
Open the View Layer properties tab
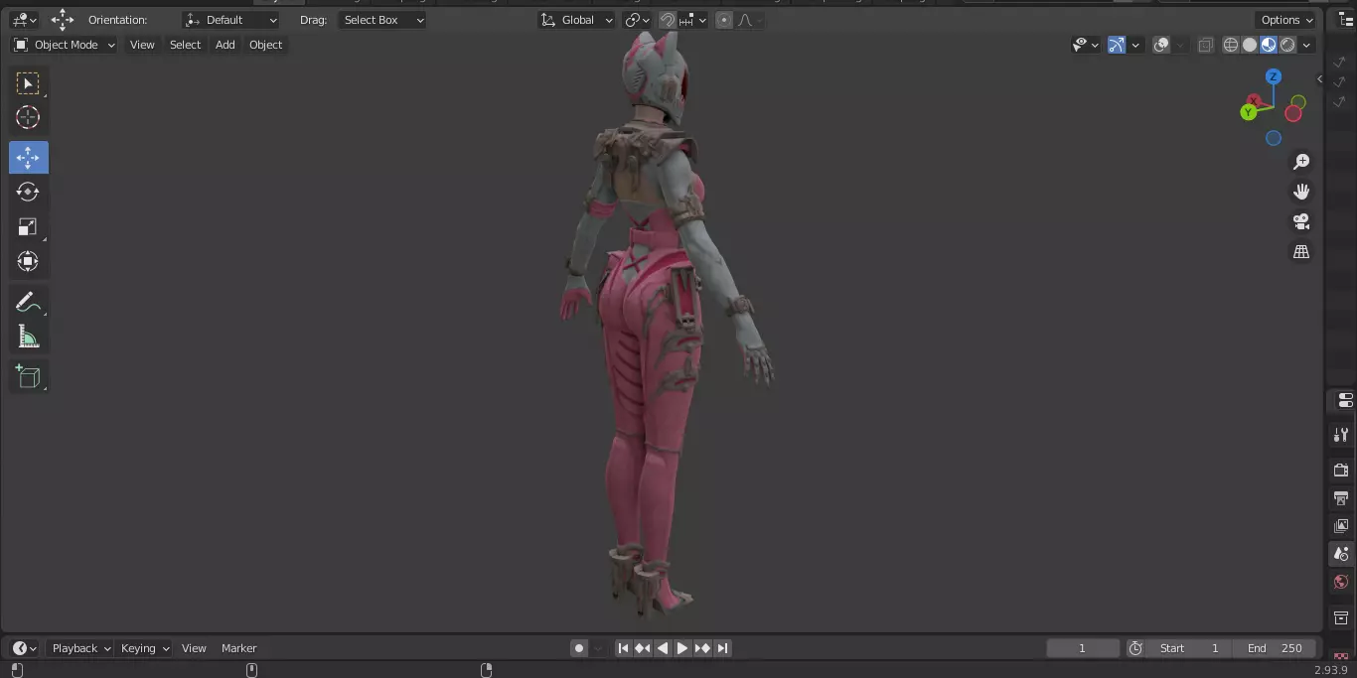1341,525
